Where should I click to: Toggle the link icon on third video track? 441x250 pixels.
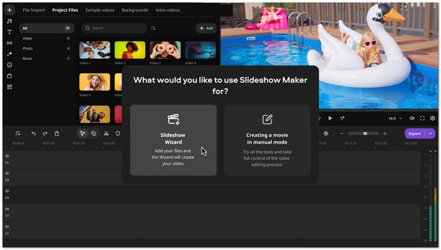click(x=7, y=198)
